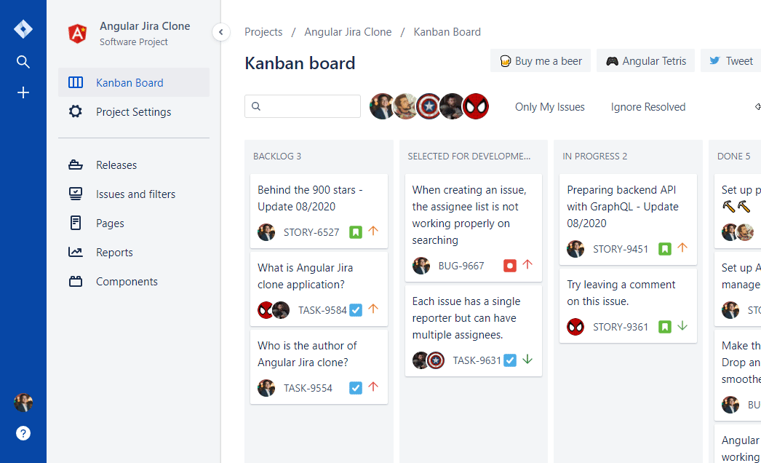The image size is (761, 463).
Task: Open the card Each issue has a single reporter
Action: click(x=473, y=331)
